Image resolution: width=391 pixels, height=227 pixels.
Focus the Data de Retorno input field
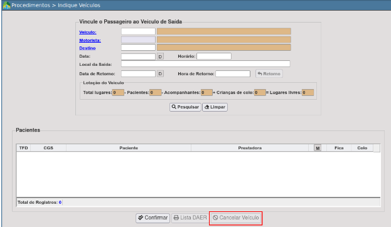138,74
